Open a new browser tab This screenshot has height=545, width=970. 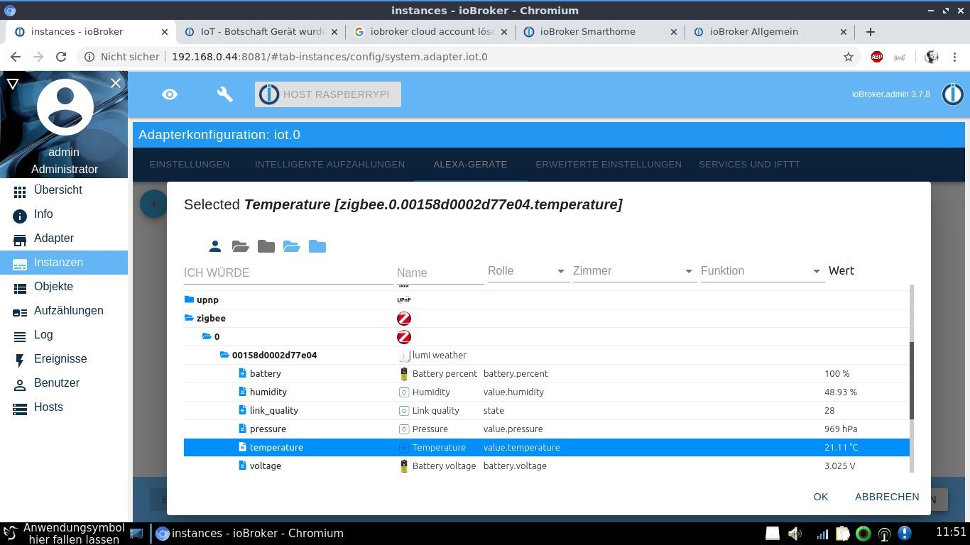pyautogui.click(x=871, y=31)
